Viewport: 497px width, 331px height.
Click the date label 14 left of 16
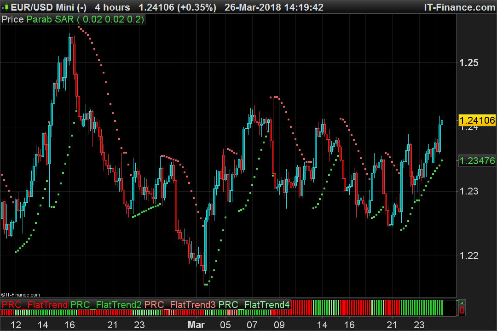43,325
